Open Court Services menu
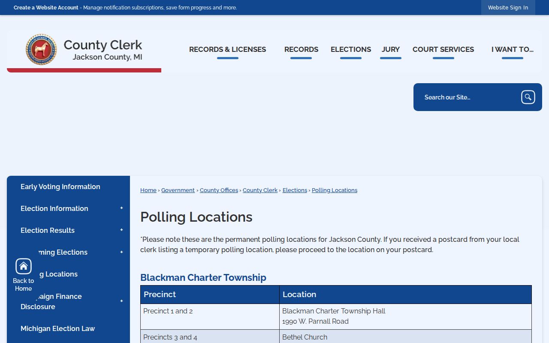The height and width of the screenshot is (343, 549). (x=443, y=50)
